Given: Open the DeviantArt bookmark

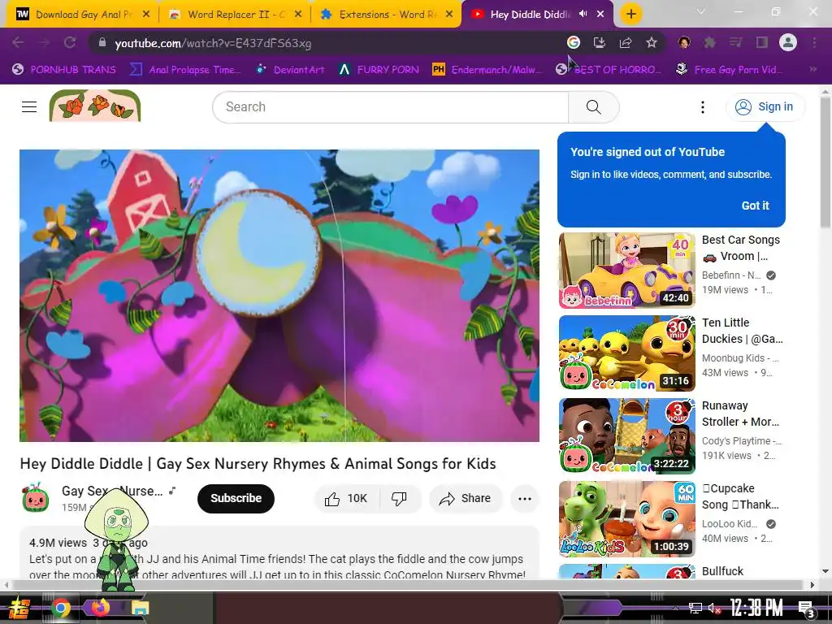Looking at the screenshot, I should (290, 69).
